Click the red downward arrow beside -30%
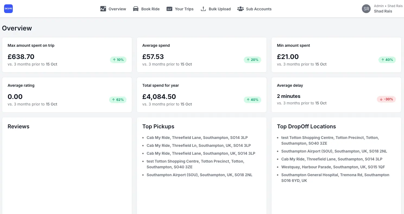Image resolution: width=404 pixels, height=214 pixels. [x=381, y=99]
